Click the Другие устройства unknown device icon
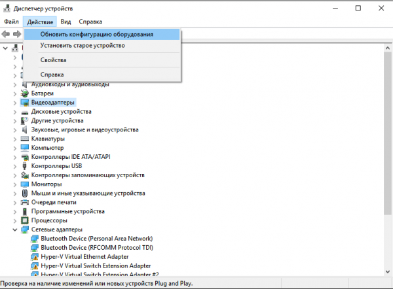 [25, 121]
